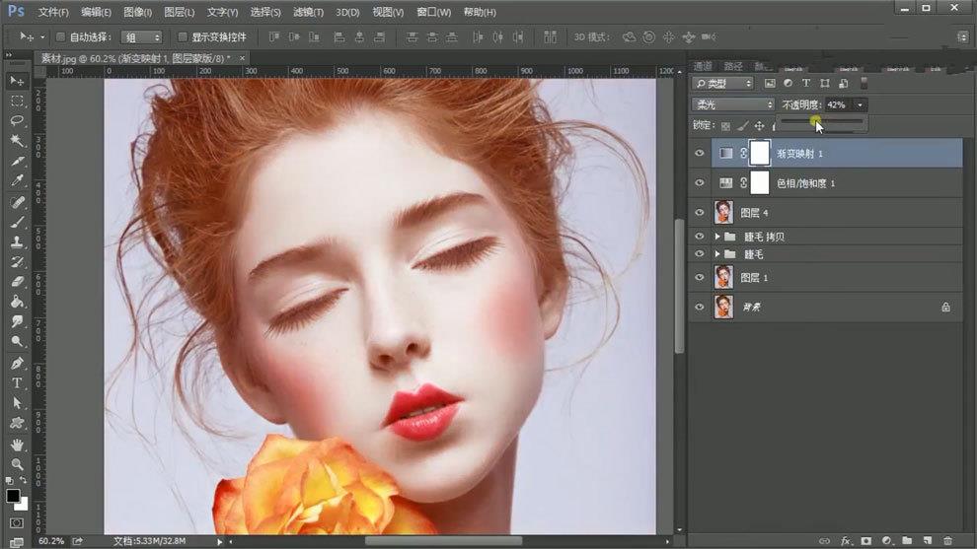The image size is (977, 549).
Task: Toggle visibility of 色相/饱和度 1 layer
Action: pos(699,182)
